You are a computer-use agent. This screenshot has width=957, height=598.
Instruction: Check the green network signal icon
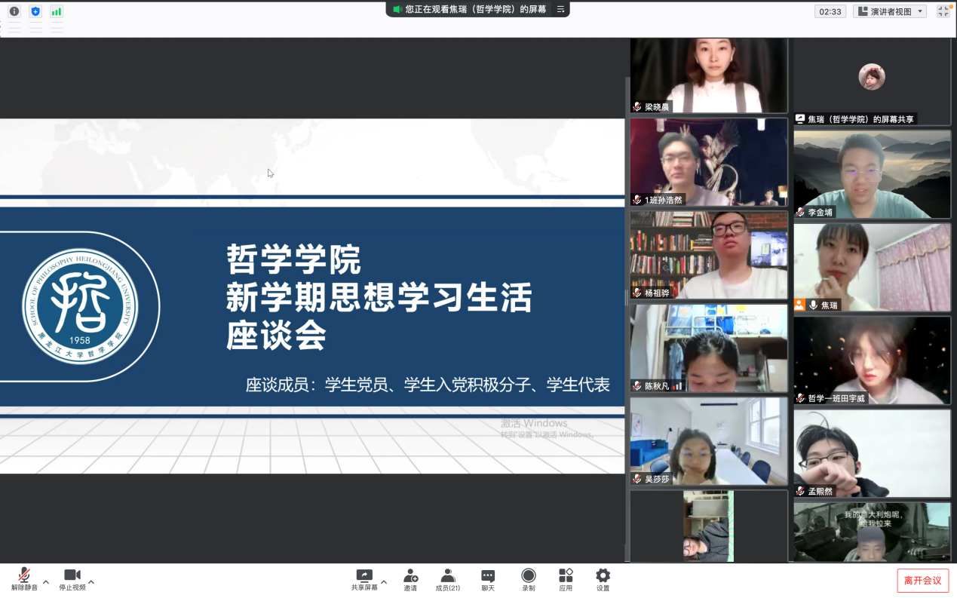pyautogui.click(x=57, y=11)
